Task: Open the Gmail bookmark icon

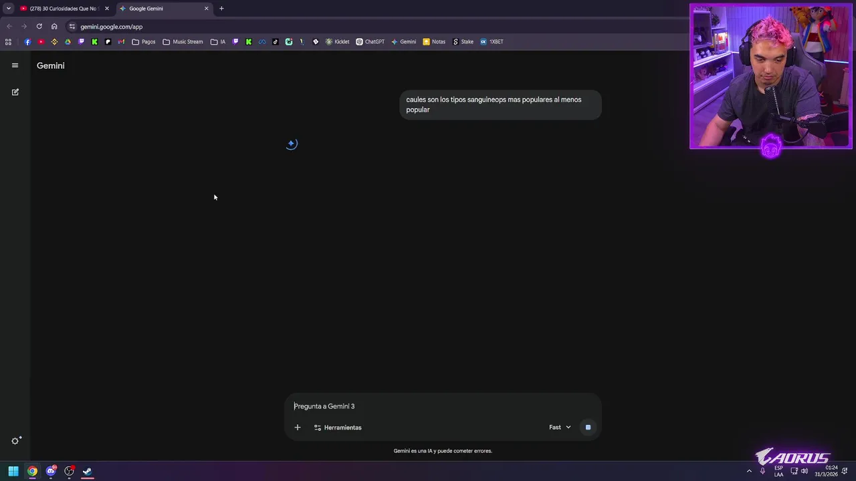Action: coord(121,41)
